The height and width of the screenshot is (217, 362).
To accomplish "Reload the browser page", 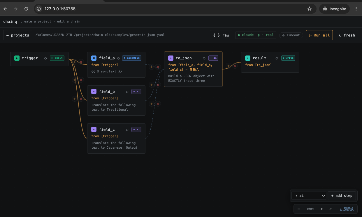I will [26, 9].
